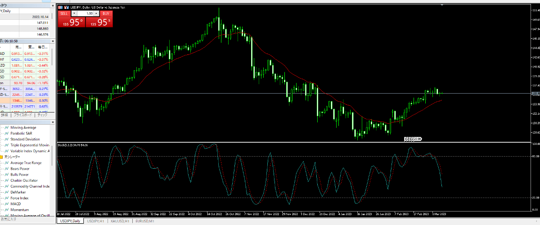Click the indicator icon next to Bulls Power

[7, 175]
